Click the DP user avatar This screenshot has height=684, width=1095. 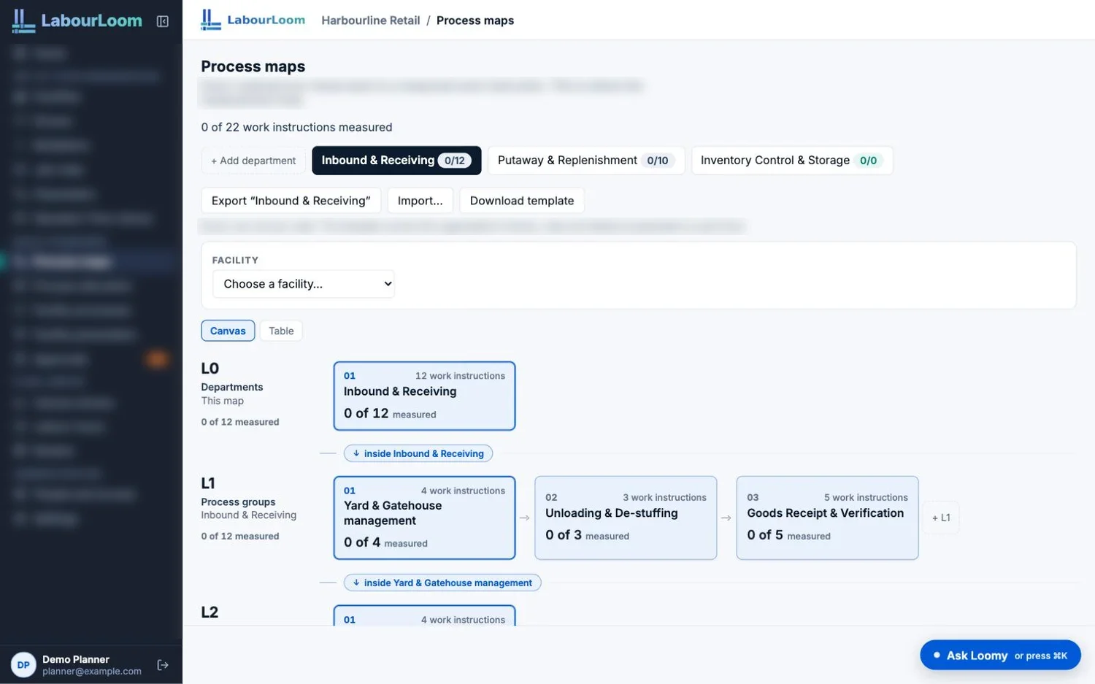pyautogui.click(x=23, y=665)
